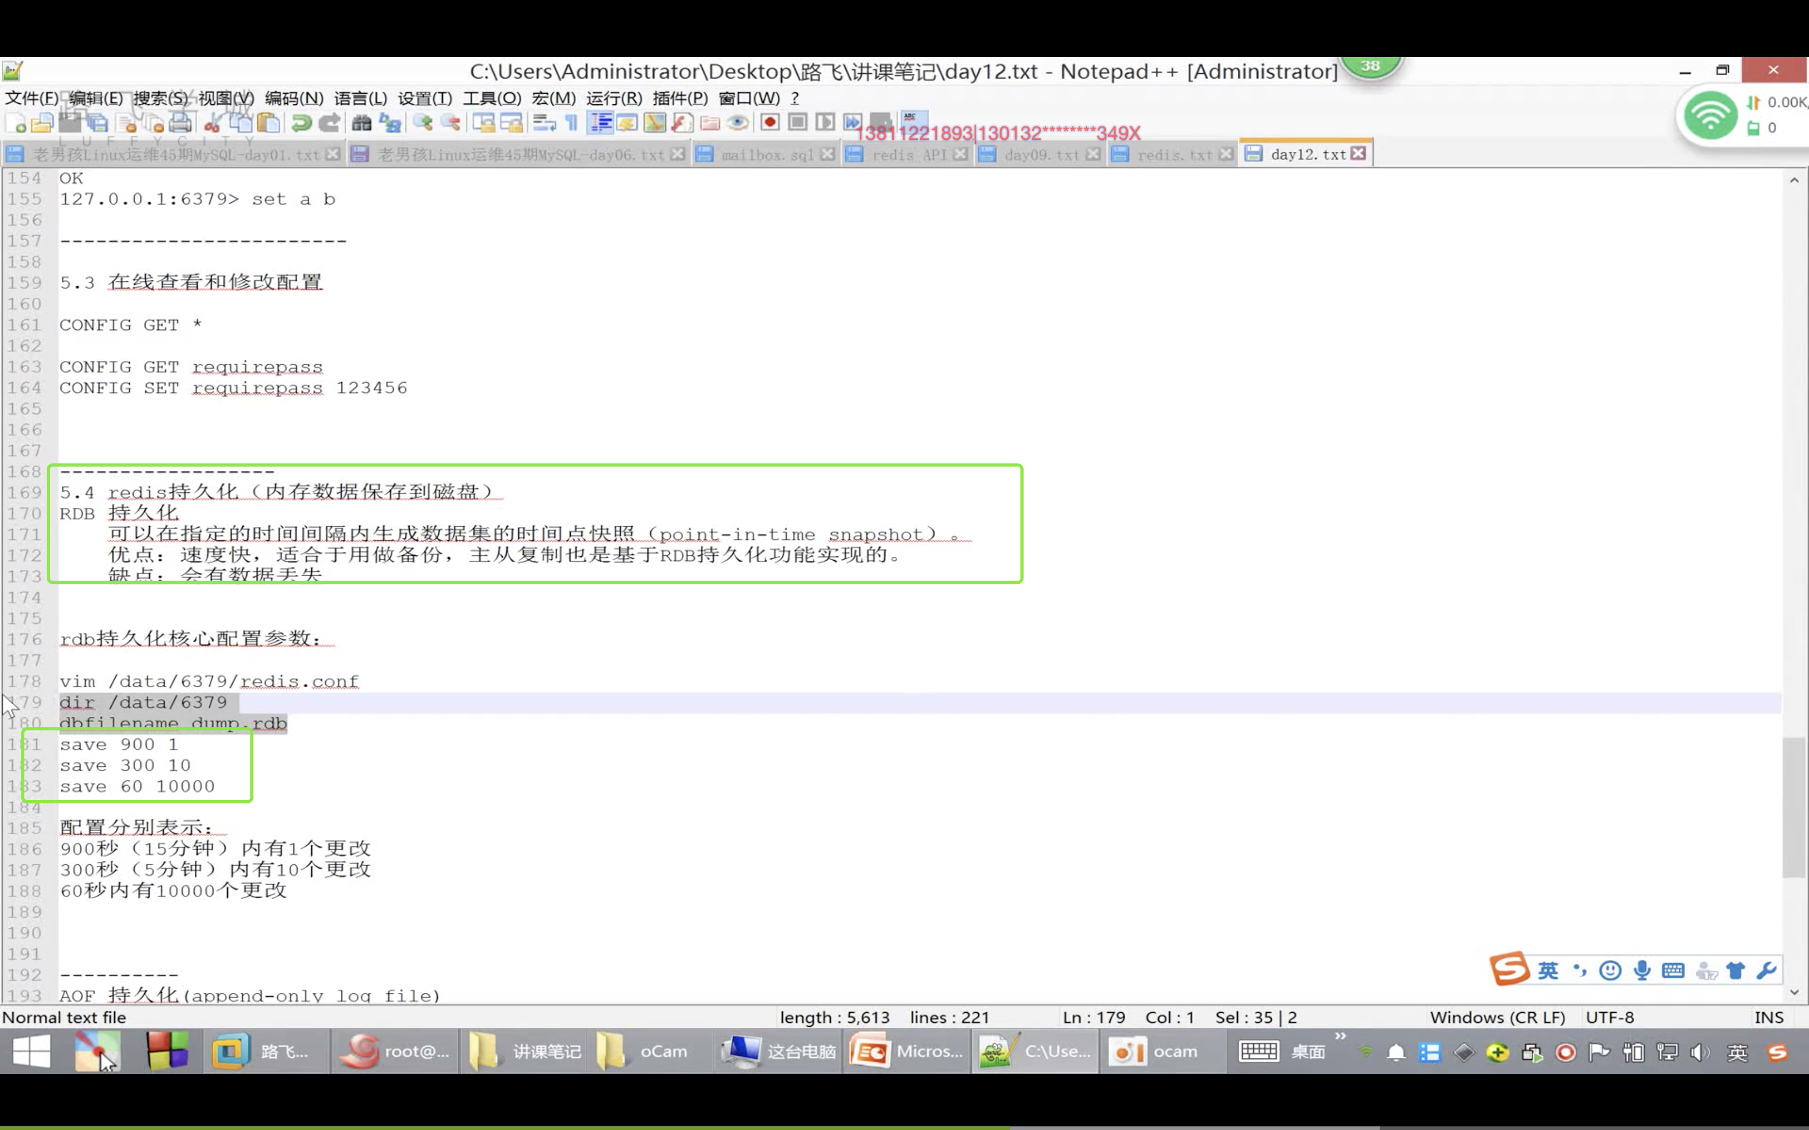
Task: Toggle synchronized horizontal scrolling
Action: click(511, 123)
